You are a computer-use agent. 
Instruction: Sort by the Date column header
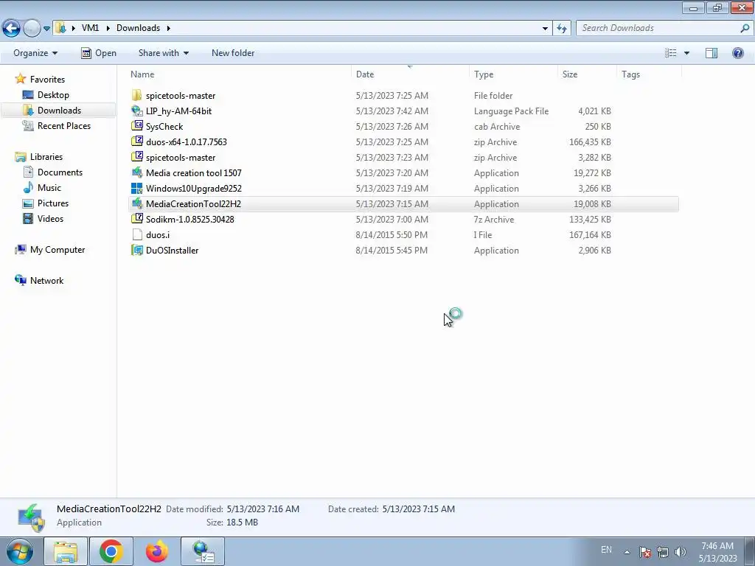(410, 74)
